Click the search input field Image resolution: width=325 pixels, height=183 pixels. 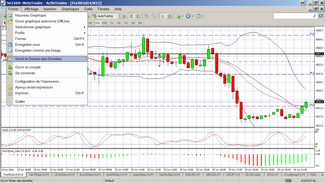292,16
